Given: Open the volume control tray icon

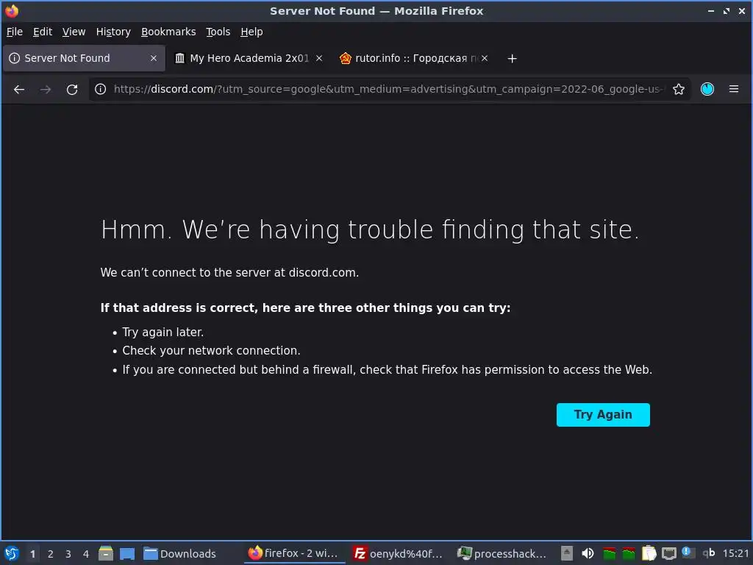Looking at the screenshot, I should pyautogui.click(x=588, y=553).
